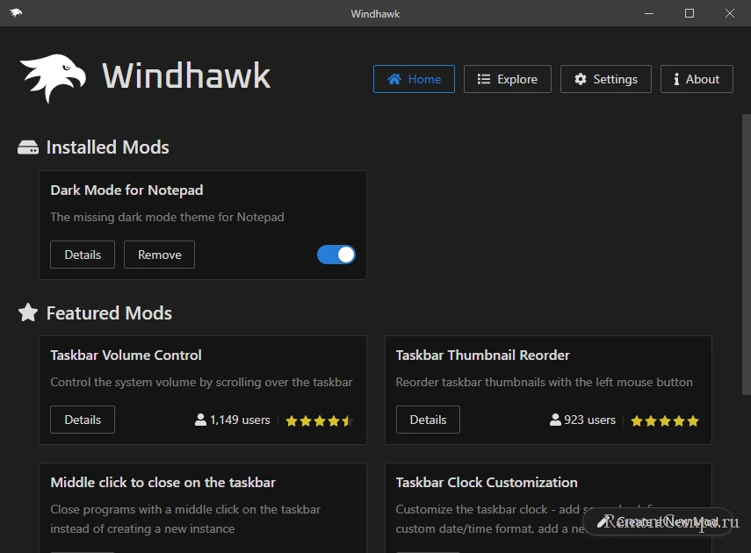Screen dimensions: 751x553
Task: Click the user icon beside 1,149 users
Action: click(200, 420)
